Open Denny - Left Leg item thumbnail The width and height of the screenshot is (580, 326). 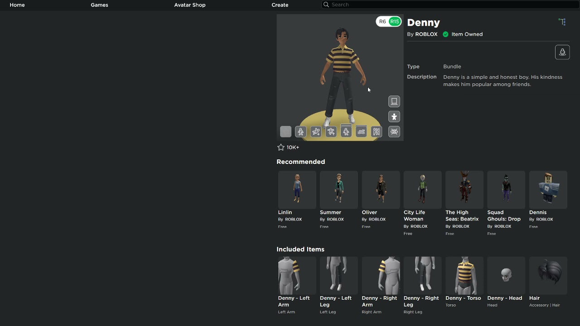[x=339, y=276]
